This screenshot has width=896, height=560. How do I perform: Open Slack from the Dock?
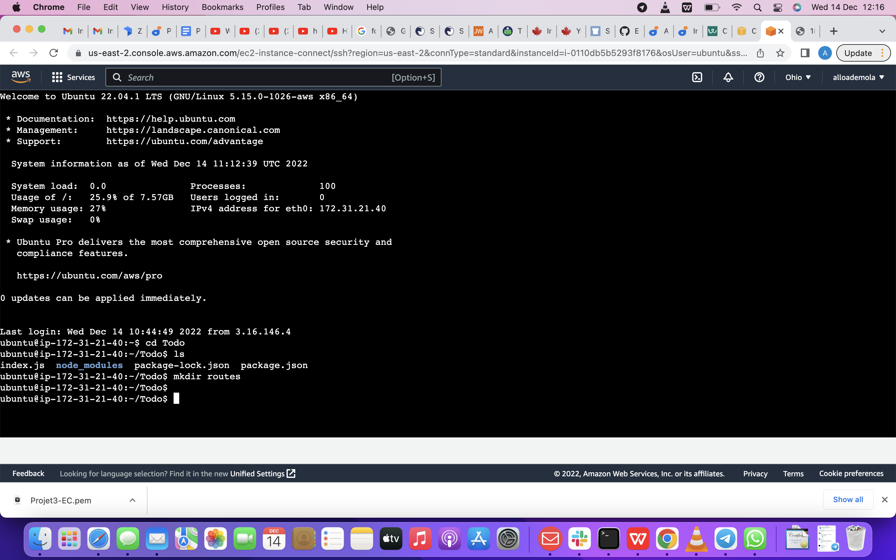coord(580,539)
